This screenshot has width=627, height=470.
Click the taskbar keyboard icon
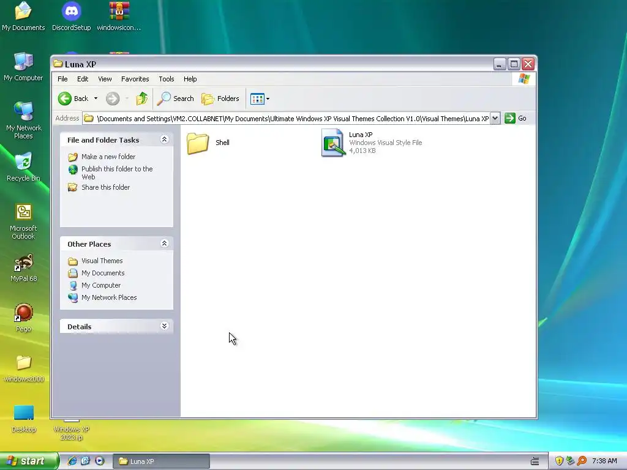535,461
